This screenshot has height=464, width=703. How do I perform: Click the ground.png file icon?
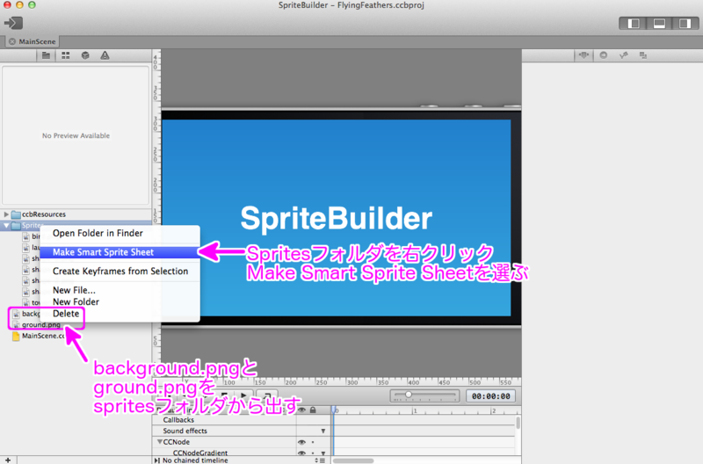(x=16, y=324)
